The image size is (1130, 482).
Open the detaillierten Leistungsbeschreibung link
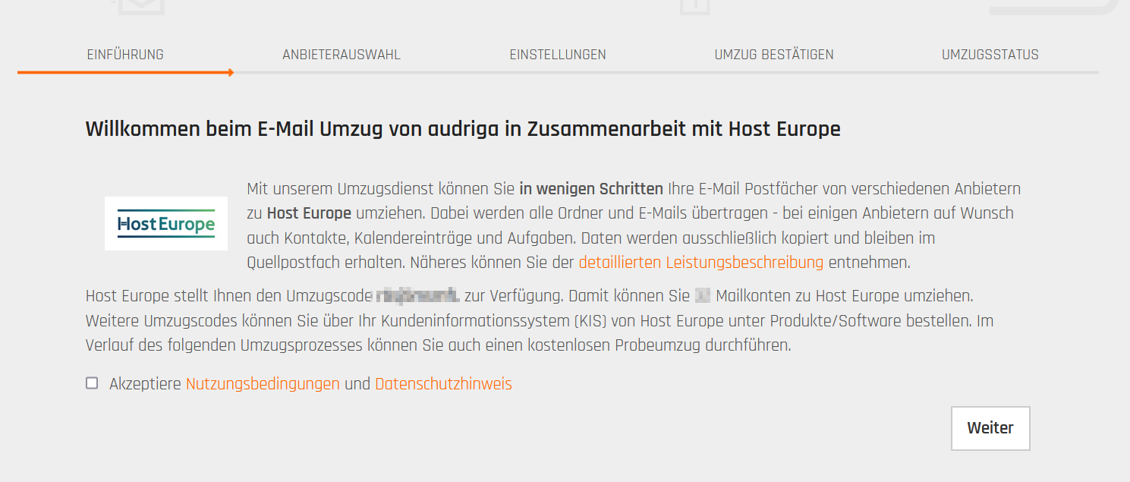tap(700, 263)
